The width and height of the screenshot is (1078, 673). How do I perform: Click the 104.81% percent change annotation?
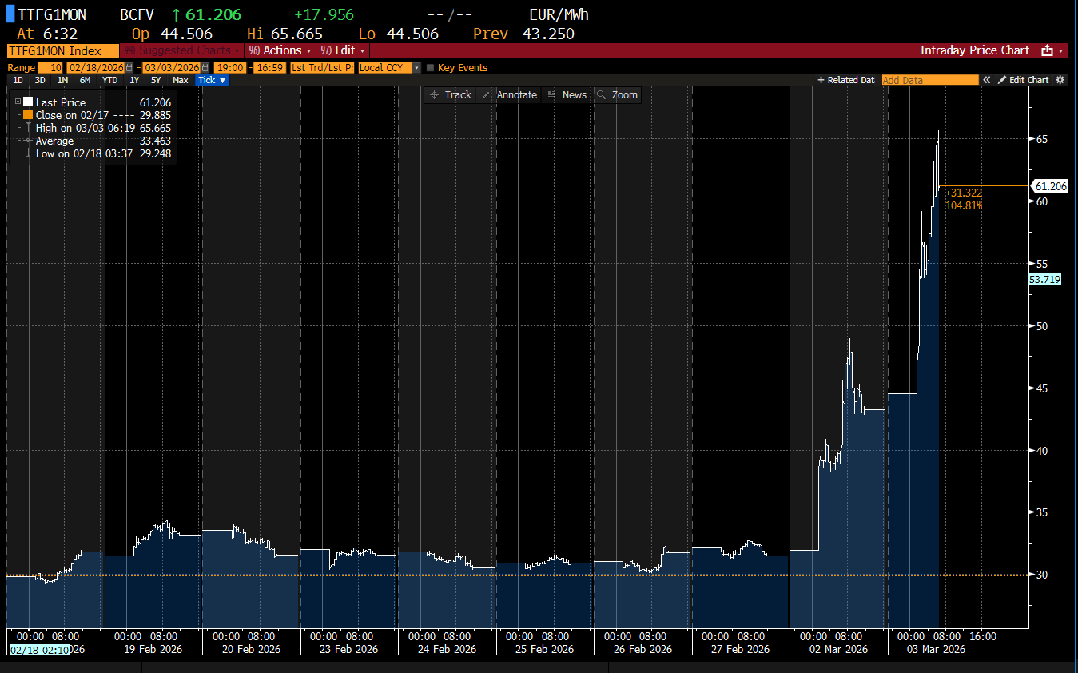click(x=964, y=205)
